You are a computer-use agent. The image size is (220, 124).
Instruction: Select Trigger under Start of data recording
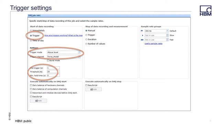coord(31,35)
